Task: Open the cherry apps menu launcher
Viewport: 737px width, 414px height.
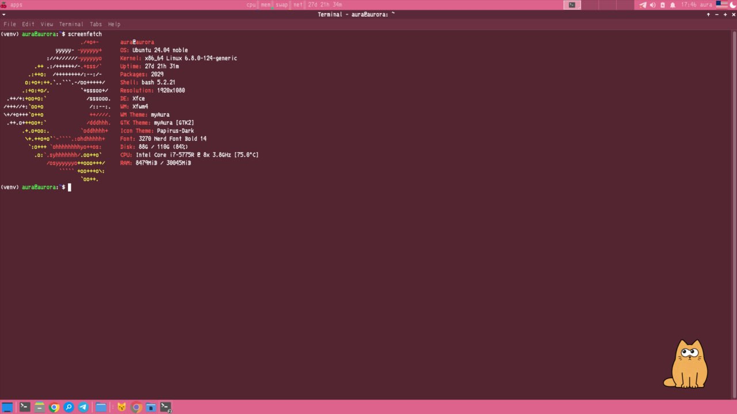Action: 12,5
